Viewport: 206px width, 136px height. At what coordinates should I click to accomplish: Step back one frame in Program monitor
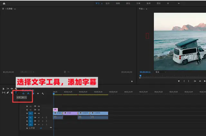pyautogui.click(x=200, y=81)
